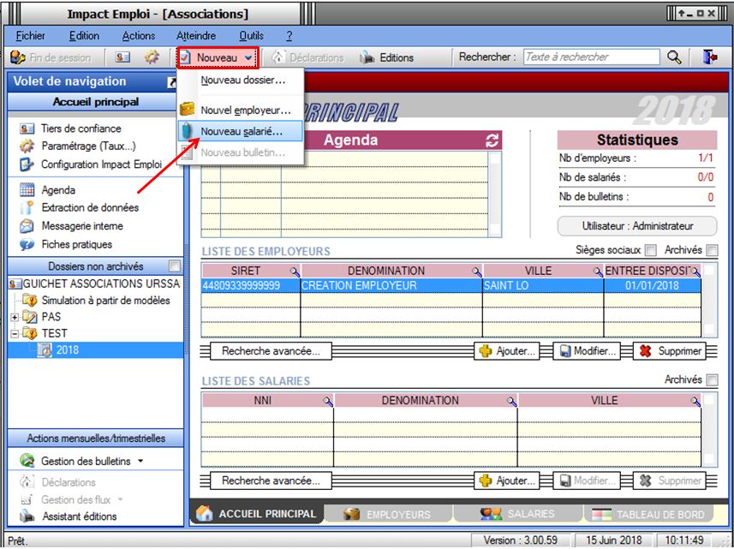Click the search icon in the NNI column header
The image size is (734, 549).
(x=328, y=401)
